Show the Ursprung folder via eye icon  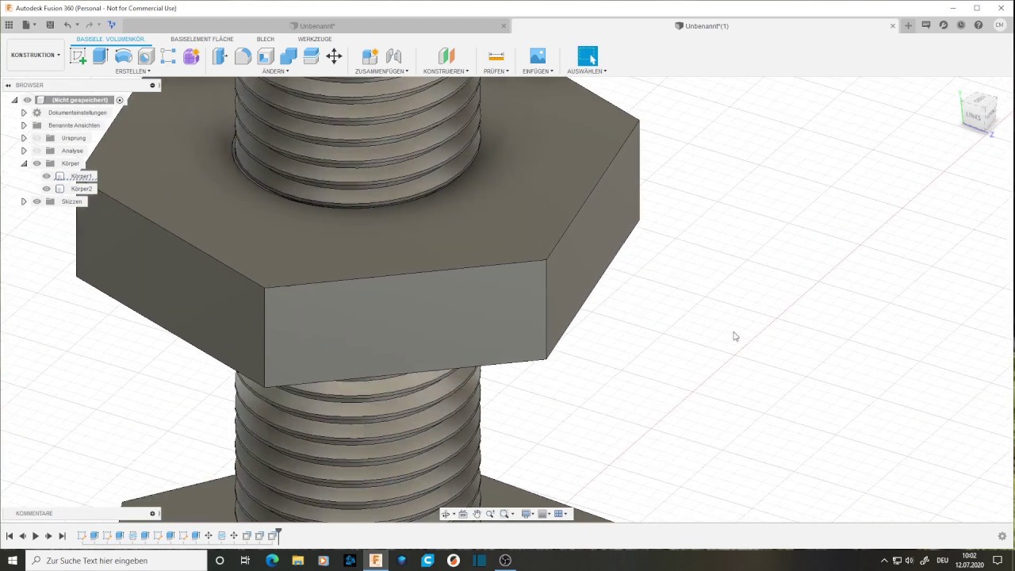click(x=36, y=138)
